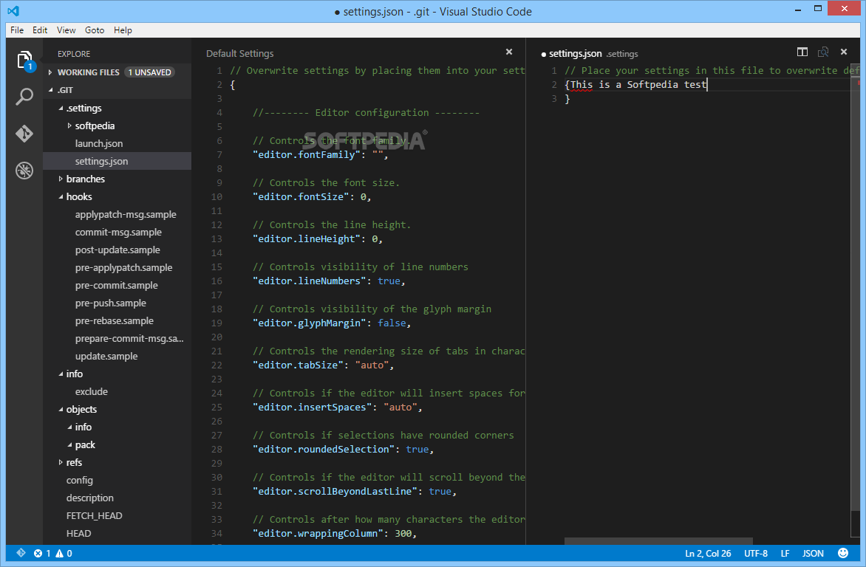Click the horizontal scrollbar in settings.json editor

(x=658, y=541)
